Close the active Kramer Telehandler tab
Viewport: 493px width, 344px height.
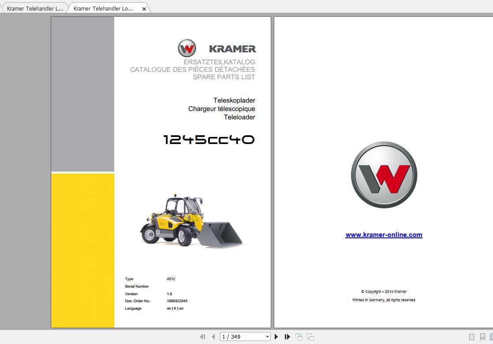click(144, 9)
